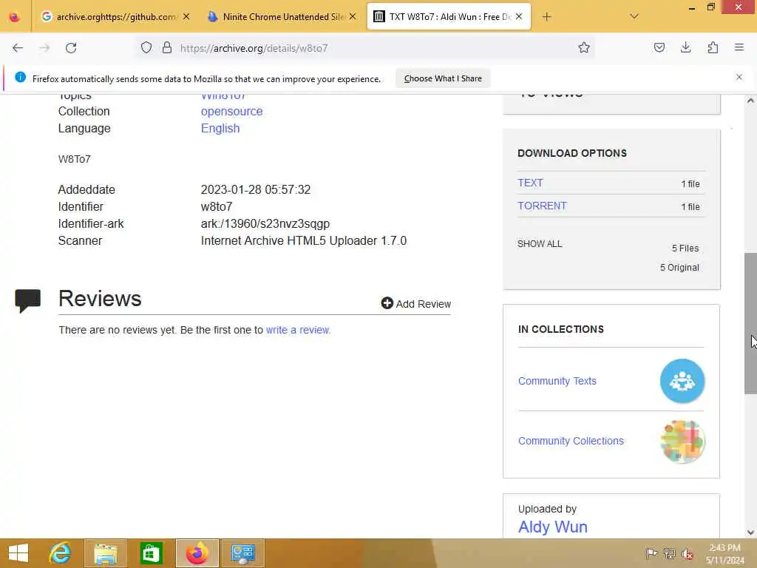757x568 pixels.
Task: Click Choose What I Share button
Action: coord(443,78)
